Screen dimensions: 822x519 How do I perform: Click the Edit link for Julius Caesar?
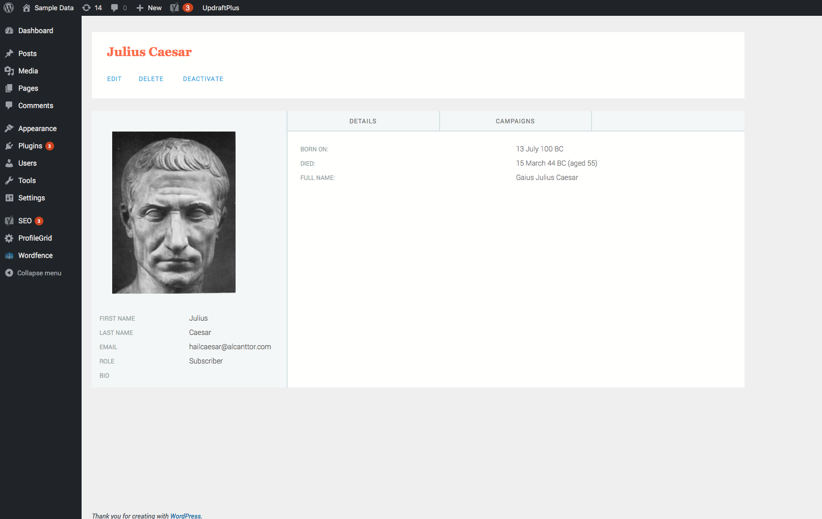[114, 79]
